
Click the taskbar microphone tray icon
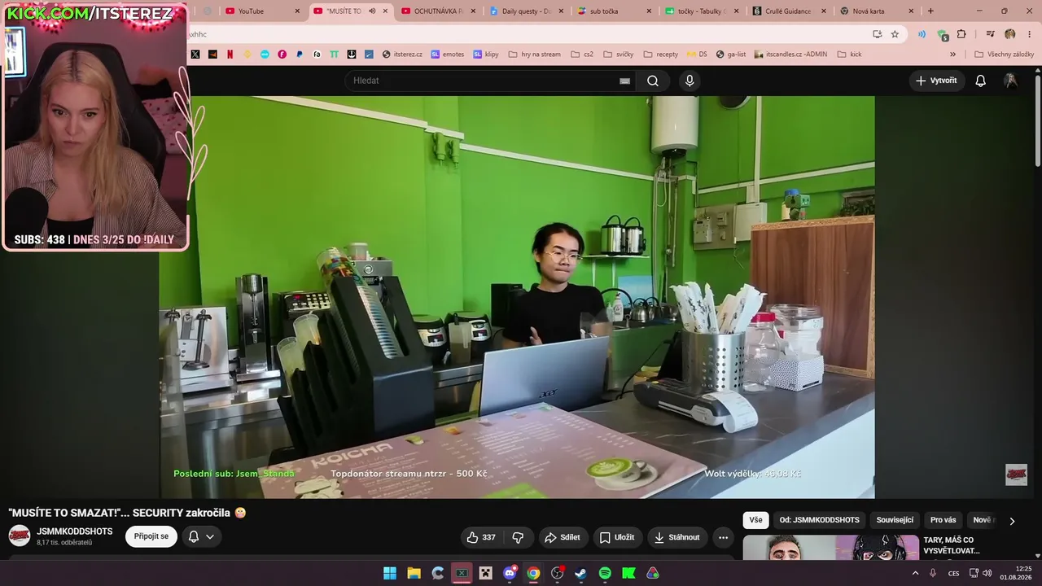tap(933, 573)
